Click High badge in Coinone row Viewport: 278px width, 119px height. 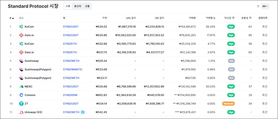[231, 95]
